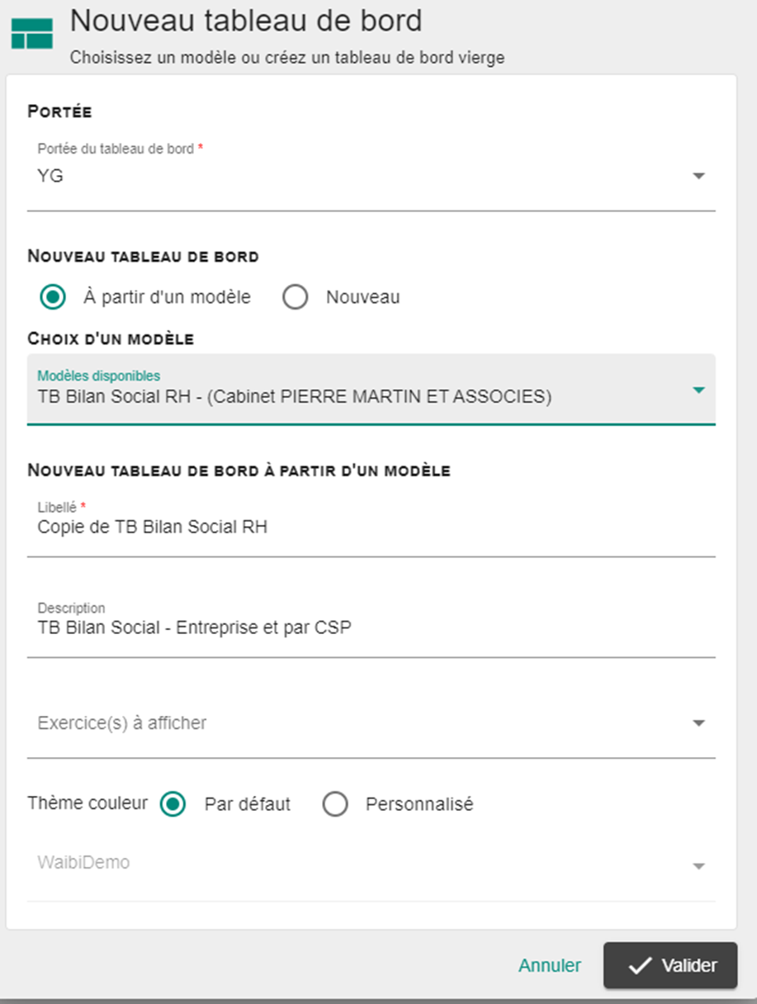The height and width of the screenshot is (1004, 757).
Task: Open the 'Portée du tableau de bord' dropdown arrow
Action: pos(698,176)
